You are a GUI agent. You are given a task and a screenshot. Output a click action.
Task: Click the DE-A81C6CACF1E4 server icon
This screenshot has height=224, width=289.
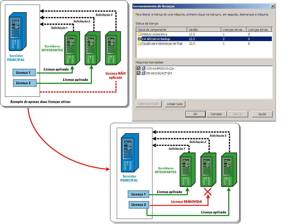(x=143, y=73)
